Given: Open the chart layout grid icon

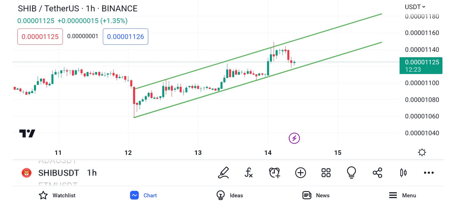Looking at the screenshot, I should point(326,173).
